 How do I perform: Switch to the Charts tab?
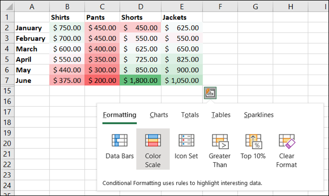point(159,115)
